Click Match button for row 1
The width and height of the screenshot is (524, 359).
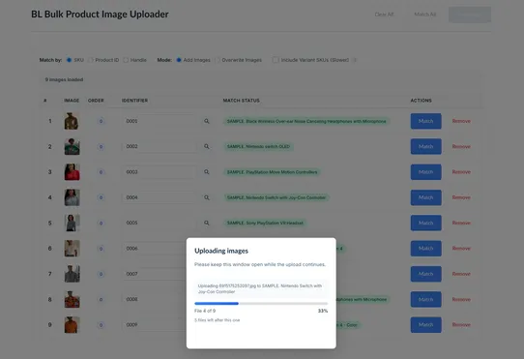pyautogui.click(x=425, y=121)
